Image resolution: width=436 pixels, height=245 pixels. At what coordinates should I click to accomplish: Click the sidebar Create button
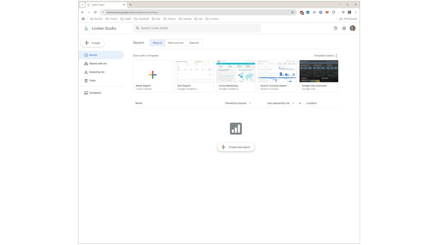click(92, 43)
